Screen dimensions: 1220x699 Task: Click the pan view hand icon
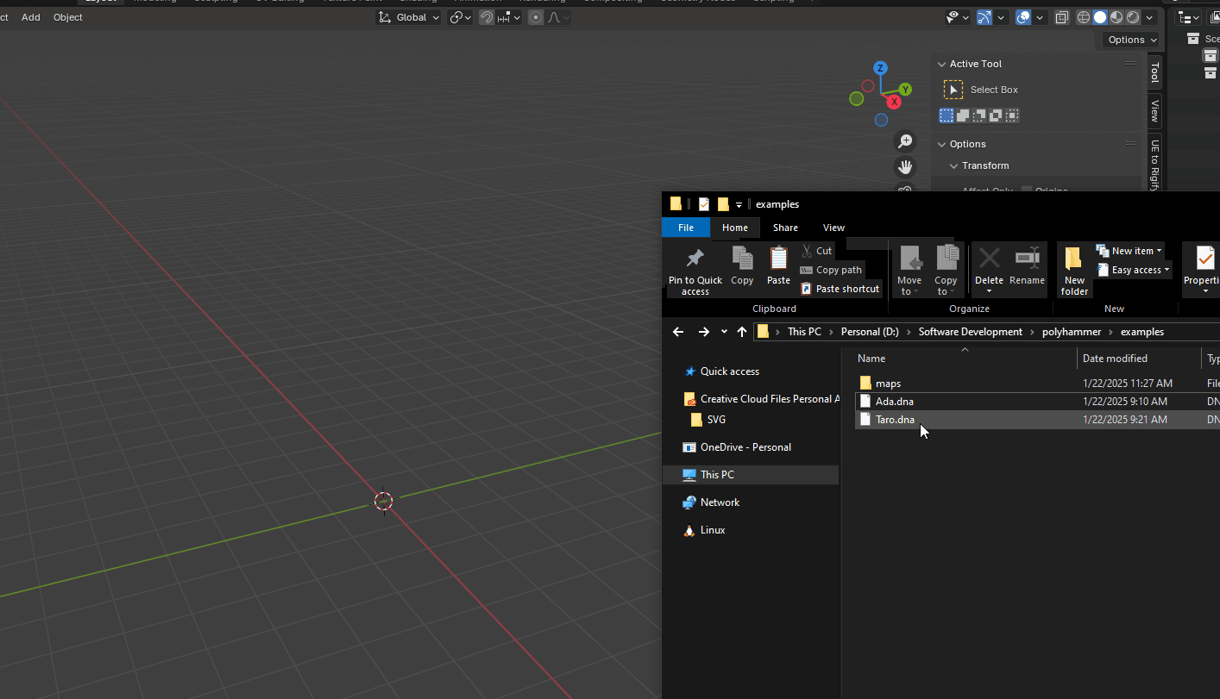[x=904, y=166]
